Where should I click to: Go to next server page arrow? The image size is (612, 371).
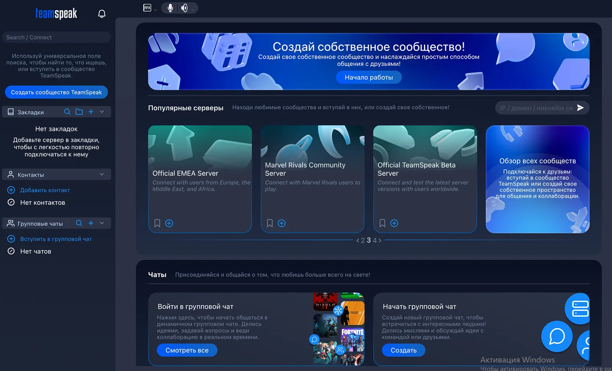[x=380, y=240]
